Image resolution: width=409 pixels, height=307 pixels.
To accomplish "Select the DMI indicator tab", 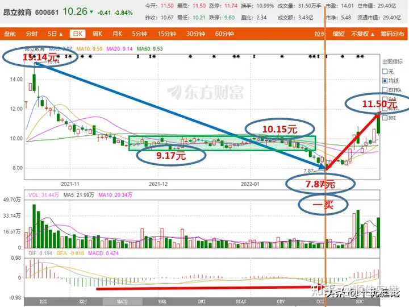I will (x=202, y=301).
